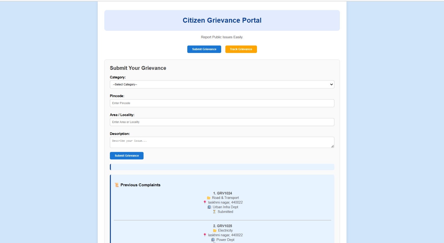Click the Describe your issue textarea

point(222,142)
